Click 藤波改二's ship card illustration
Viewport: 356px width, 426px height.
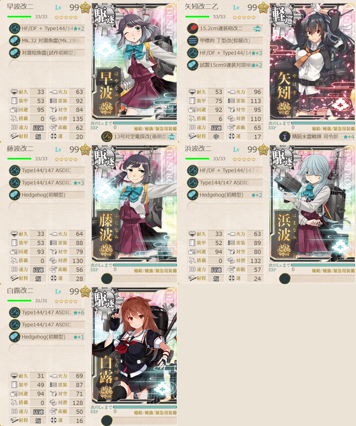click(x=135, y=204)
